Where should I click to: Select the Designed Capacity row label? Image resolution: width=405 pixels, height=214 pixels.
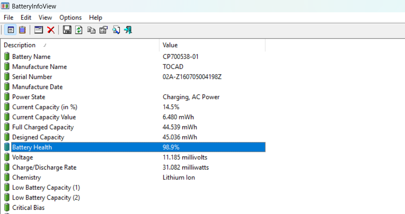[x=38, y=137]
